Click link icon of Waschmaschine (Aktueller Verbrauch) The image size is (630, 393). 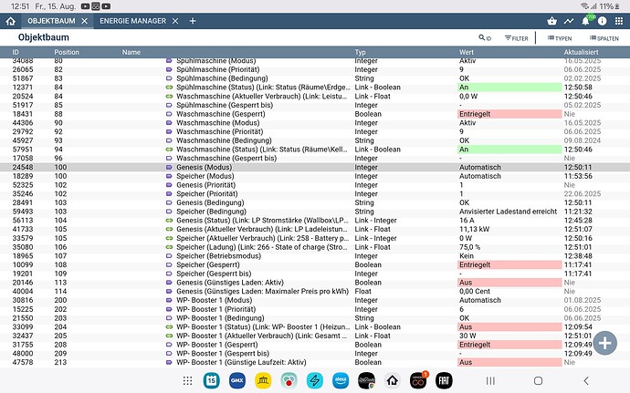(169, 97)
